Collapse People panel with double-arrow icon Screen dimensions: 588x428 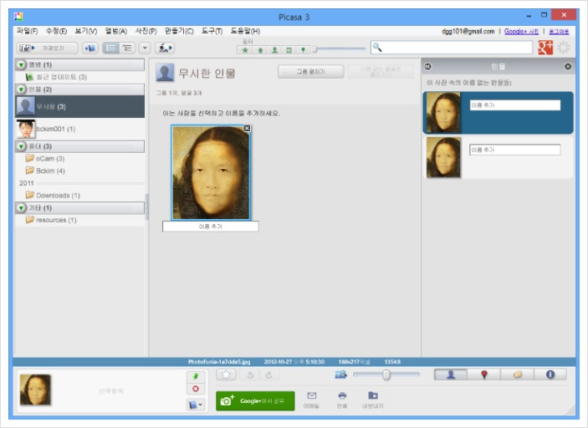click(x=427, y=66)
